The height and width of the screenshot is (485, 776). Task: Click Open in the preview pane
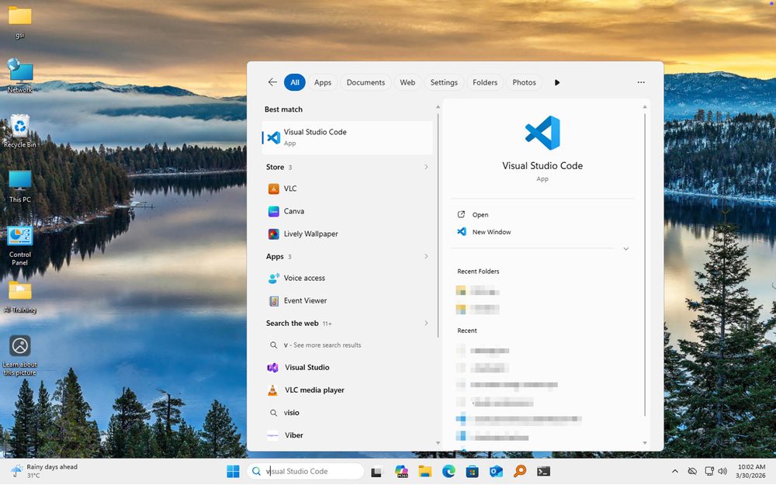[480, 215]
